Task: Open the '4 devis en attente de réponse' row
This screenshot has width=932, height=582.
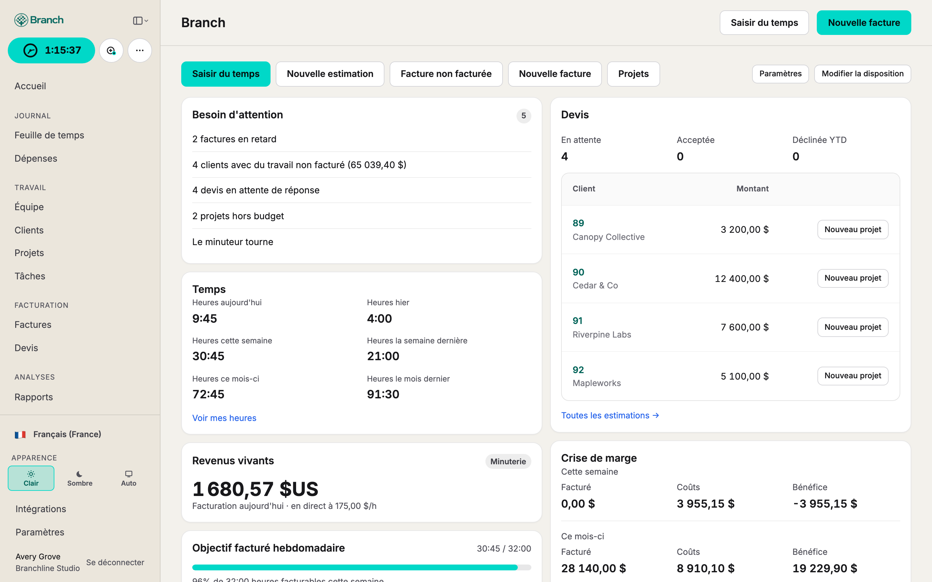Action: coord(361,190)
